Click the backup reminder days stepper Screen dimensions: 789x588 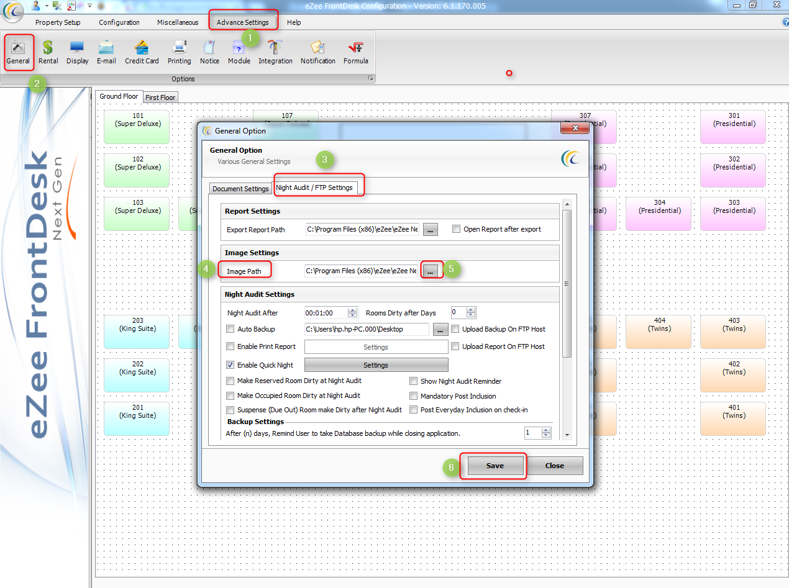click(546, 433)
